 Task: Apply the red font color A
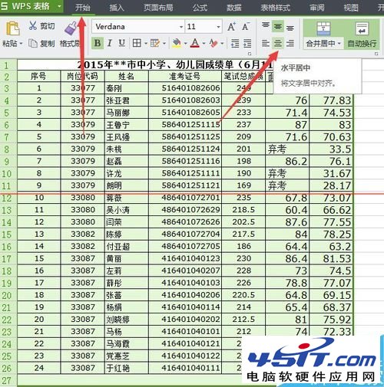[x=195, y=43]
